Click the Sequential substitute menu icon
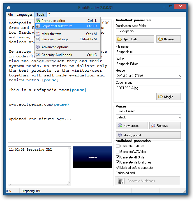This screenshot has width=194, height=201. [38, 26]
